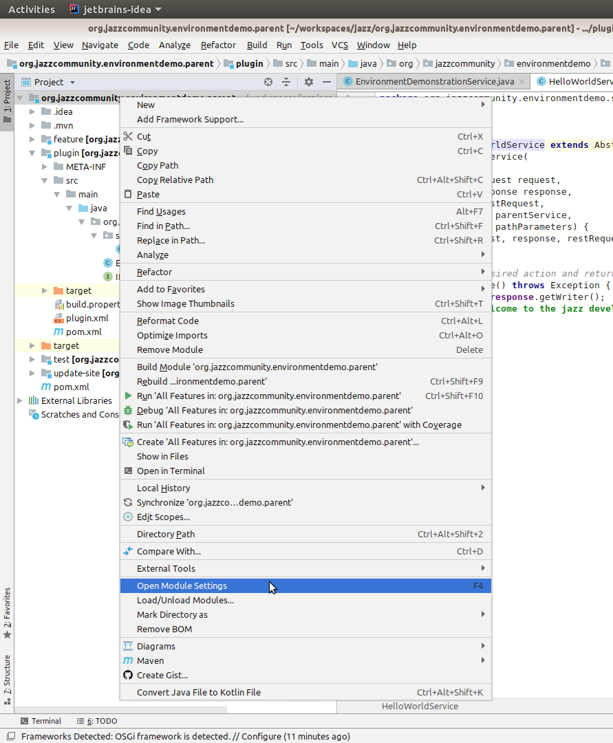Click the green Run arrow icon

[x=128, y=395]
